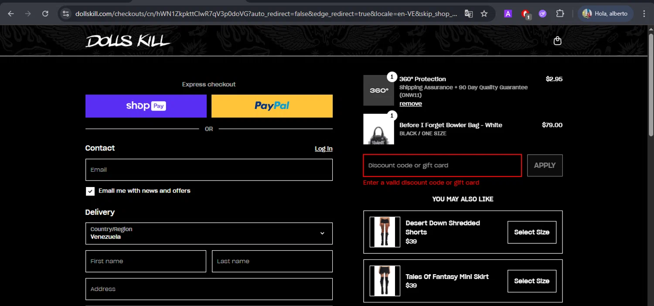Open the purple A extension icon
654x306 pixels.
508,14
